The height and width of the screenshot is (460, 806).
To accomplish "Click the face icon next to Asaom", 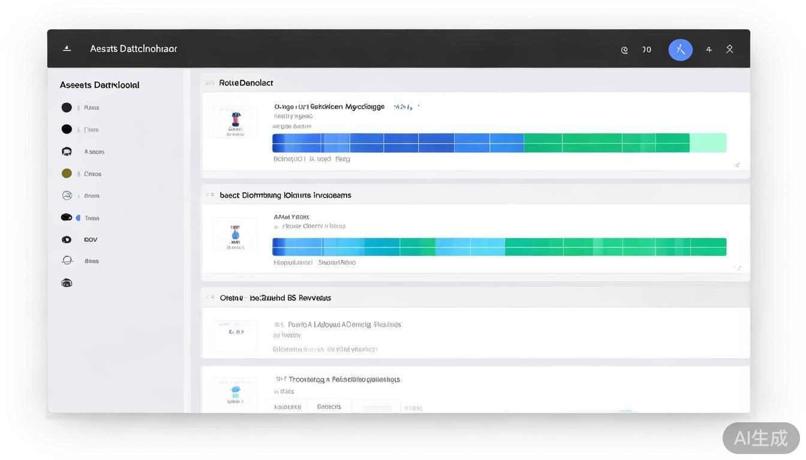I will tap(67, 152).
